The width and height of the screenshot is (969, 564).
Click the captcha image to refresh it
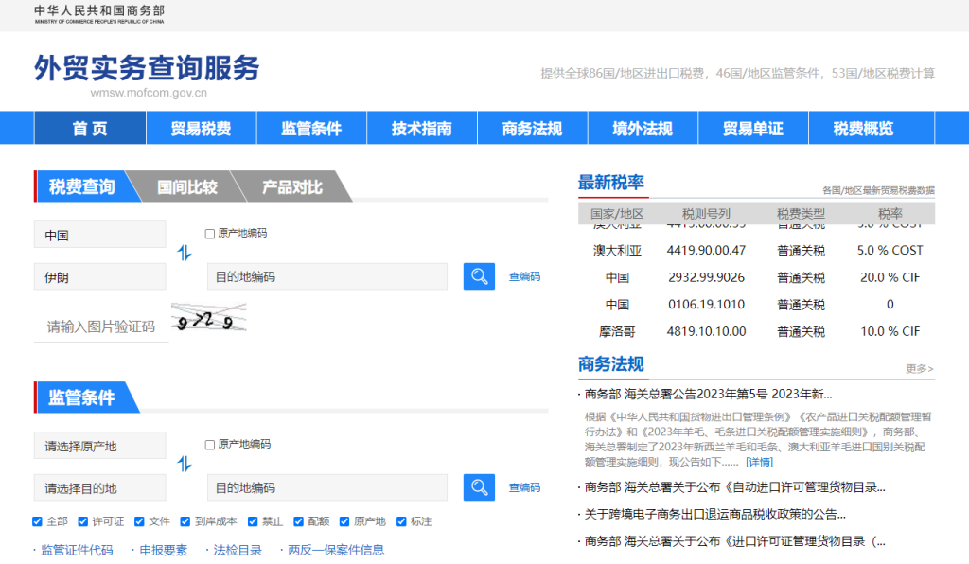pyautogui.click(x=209, y=318)
